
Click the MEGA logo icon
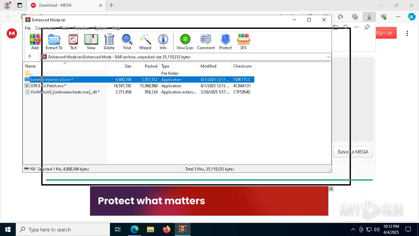click(x=12, y=33)
